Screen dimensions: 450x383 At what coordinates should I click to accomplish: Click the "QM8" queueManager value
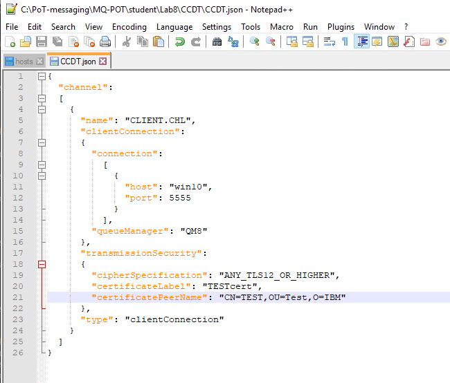[194, 231]
